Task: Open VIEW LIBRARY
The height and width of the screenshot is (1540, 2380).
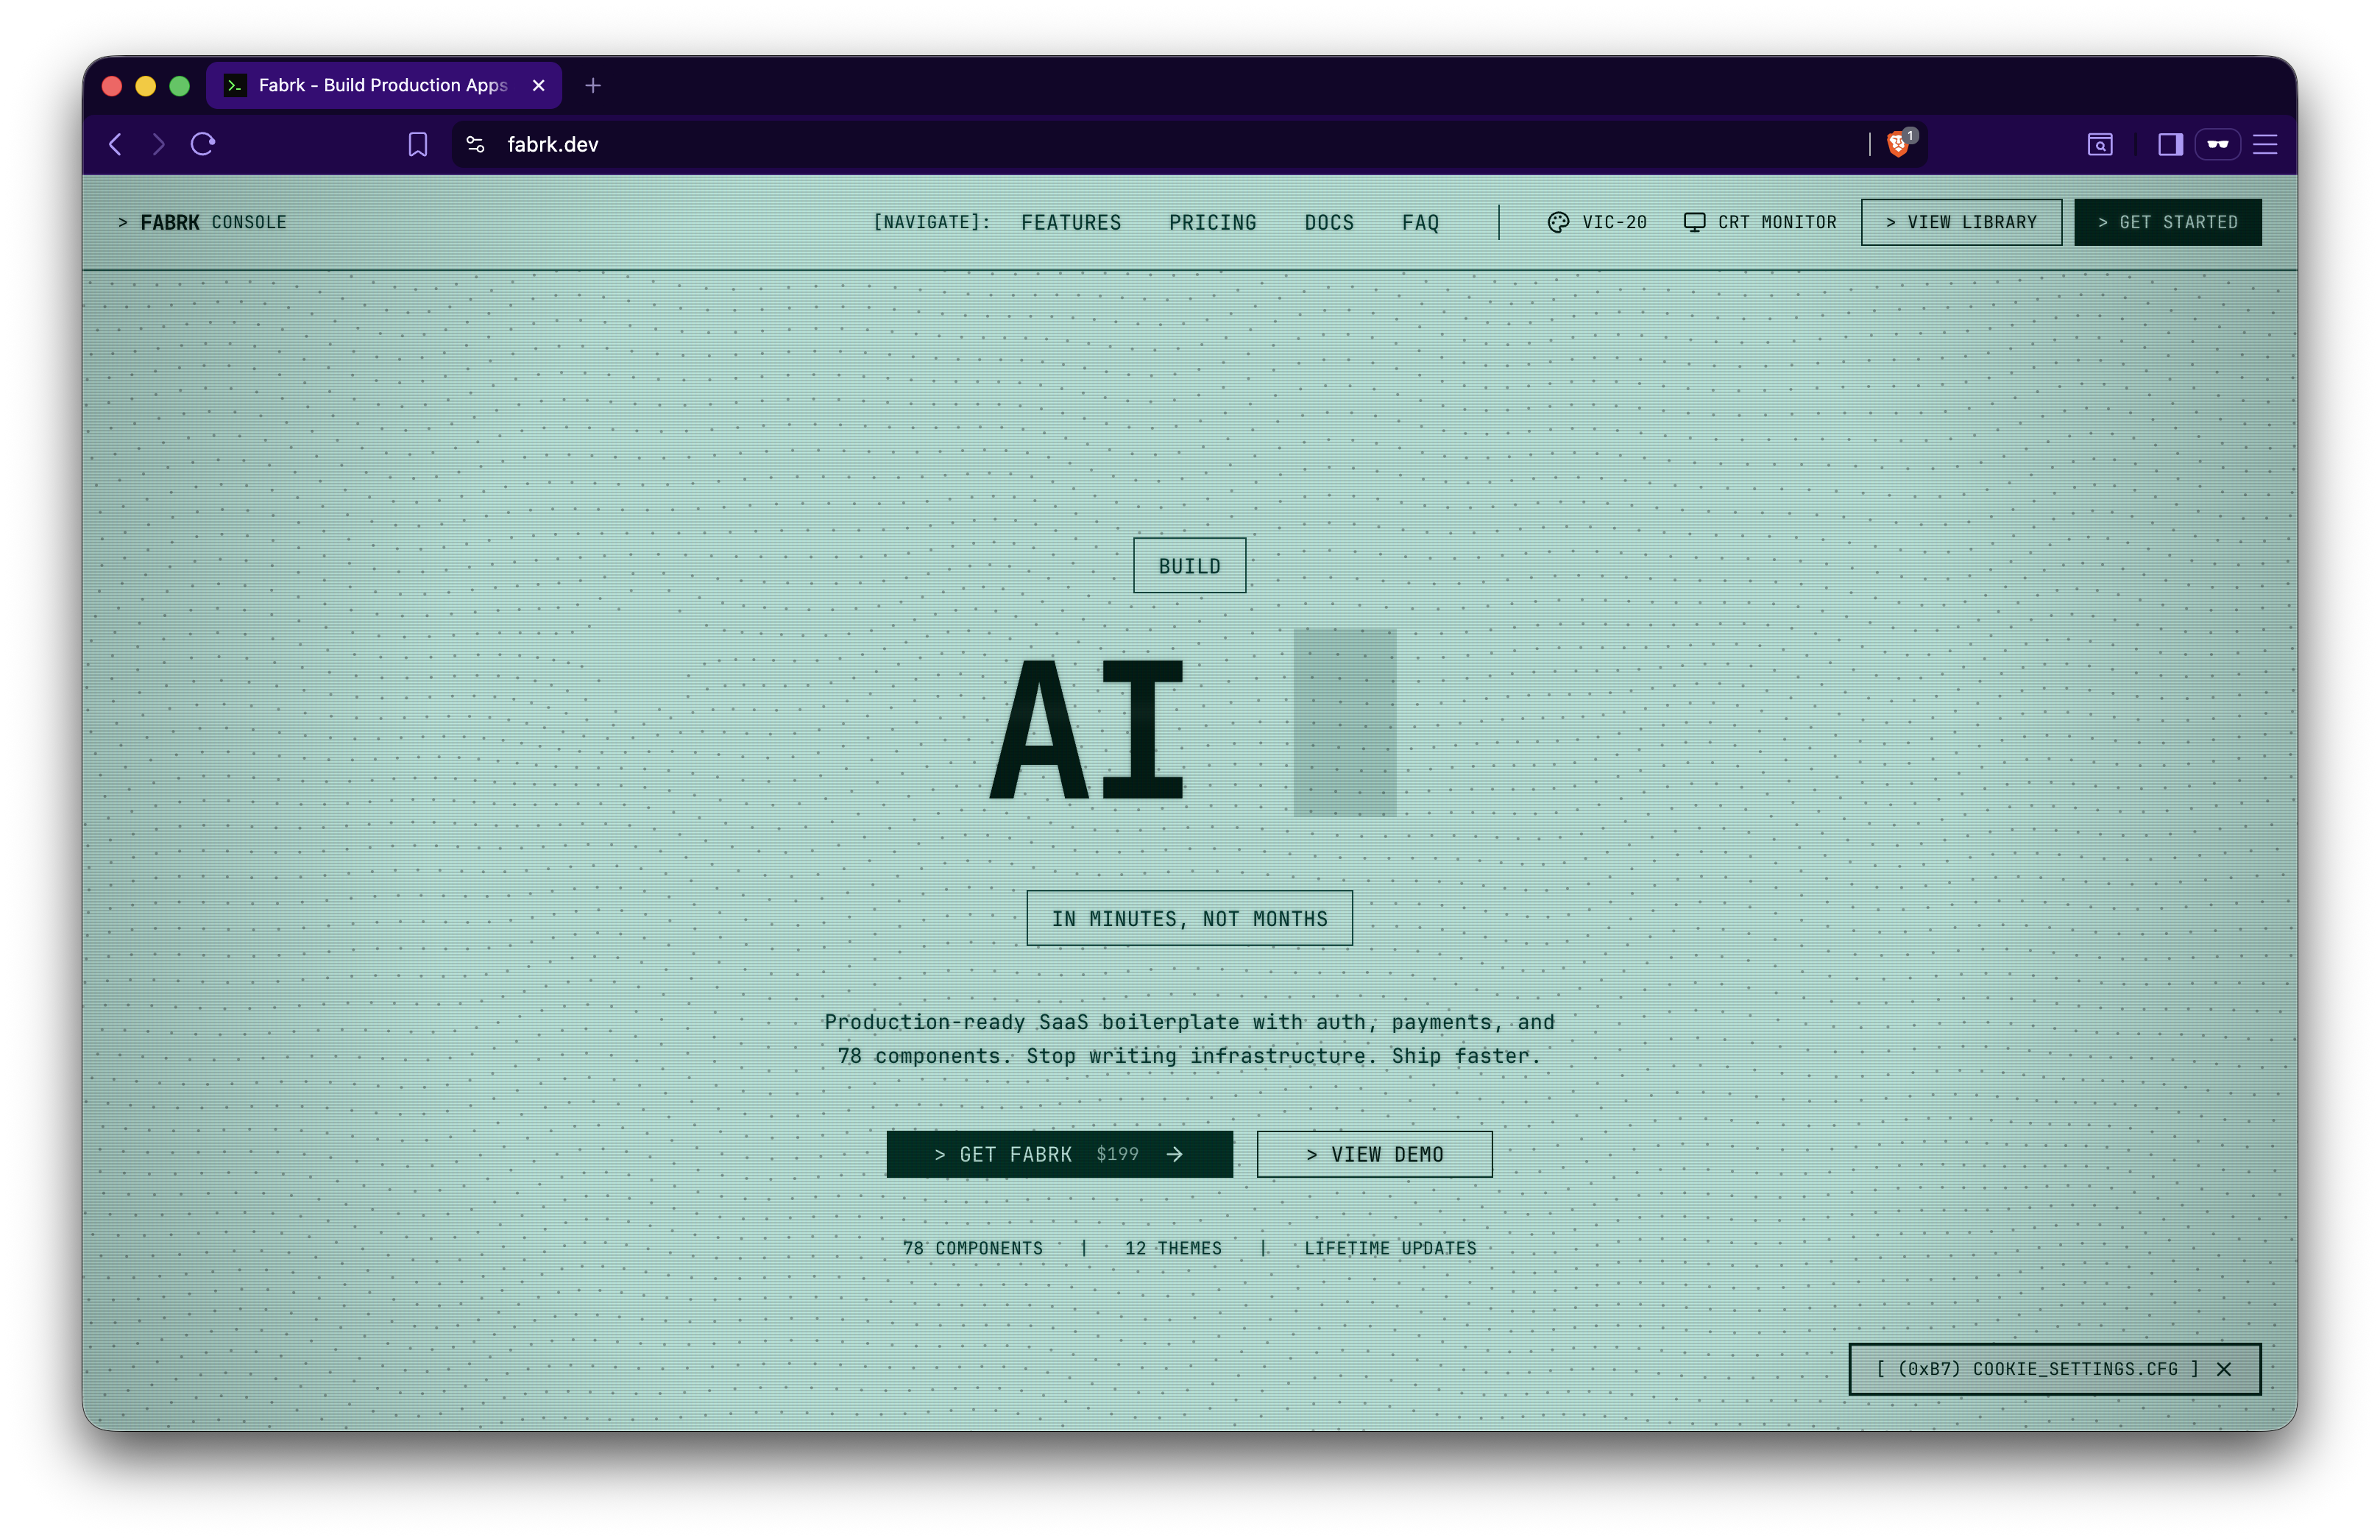Action: [x=1961, y=221]
